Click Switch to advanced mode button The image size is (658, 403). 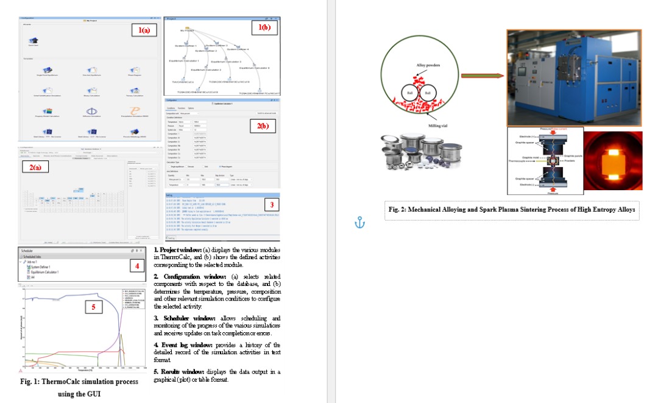(x=267, y=113)
